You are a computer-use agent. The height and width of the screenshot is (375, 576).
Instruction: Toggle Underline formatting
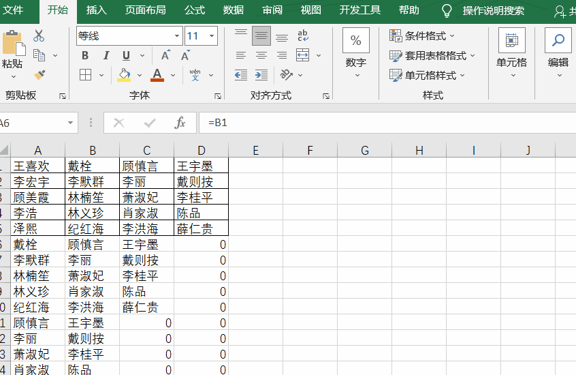pyautogui.click(x=126, y=56)
